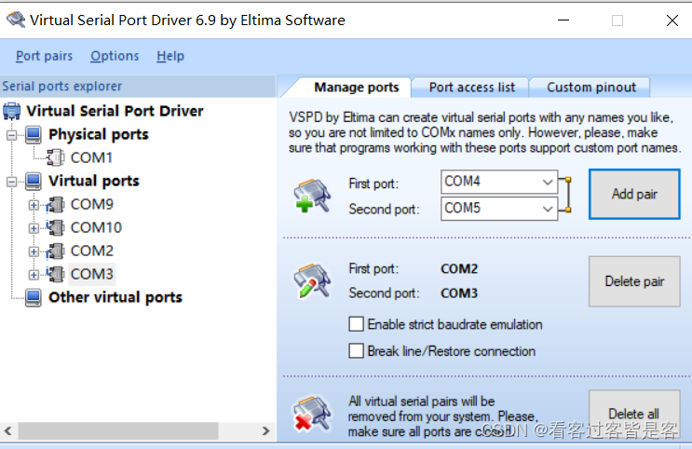This screenshot has width=692, height=449.
Task: Collapse the Virtual ports tree node
Action: pos(12,182)
